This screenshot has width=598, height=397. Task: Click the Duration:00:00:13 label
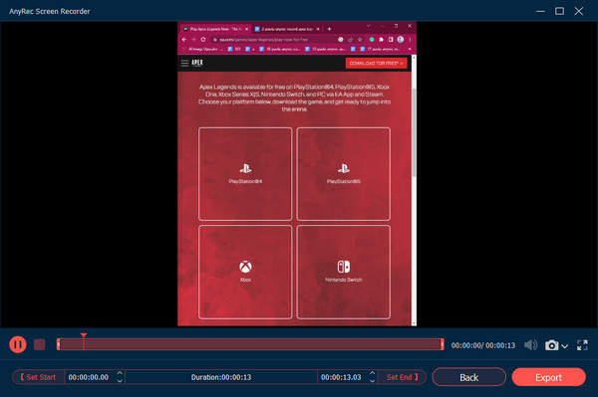[x=221, y=377]
